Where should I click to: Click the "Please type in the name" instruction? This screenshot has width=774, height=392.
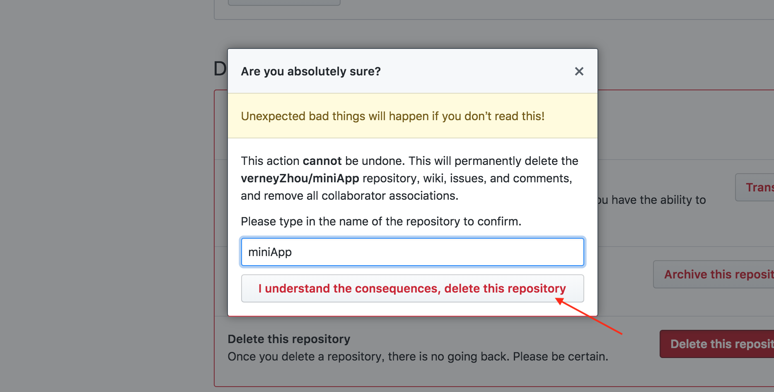381,221
